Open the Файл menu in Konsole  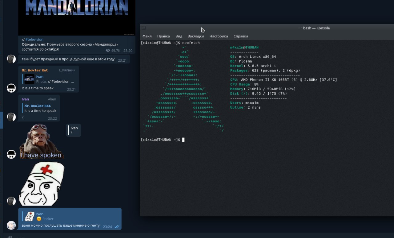point(147,36)
